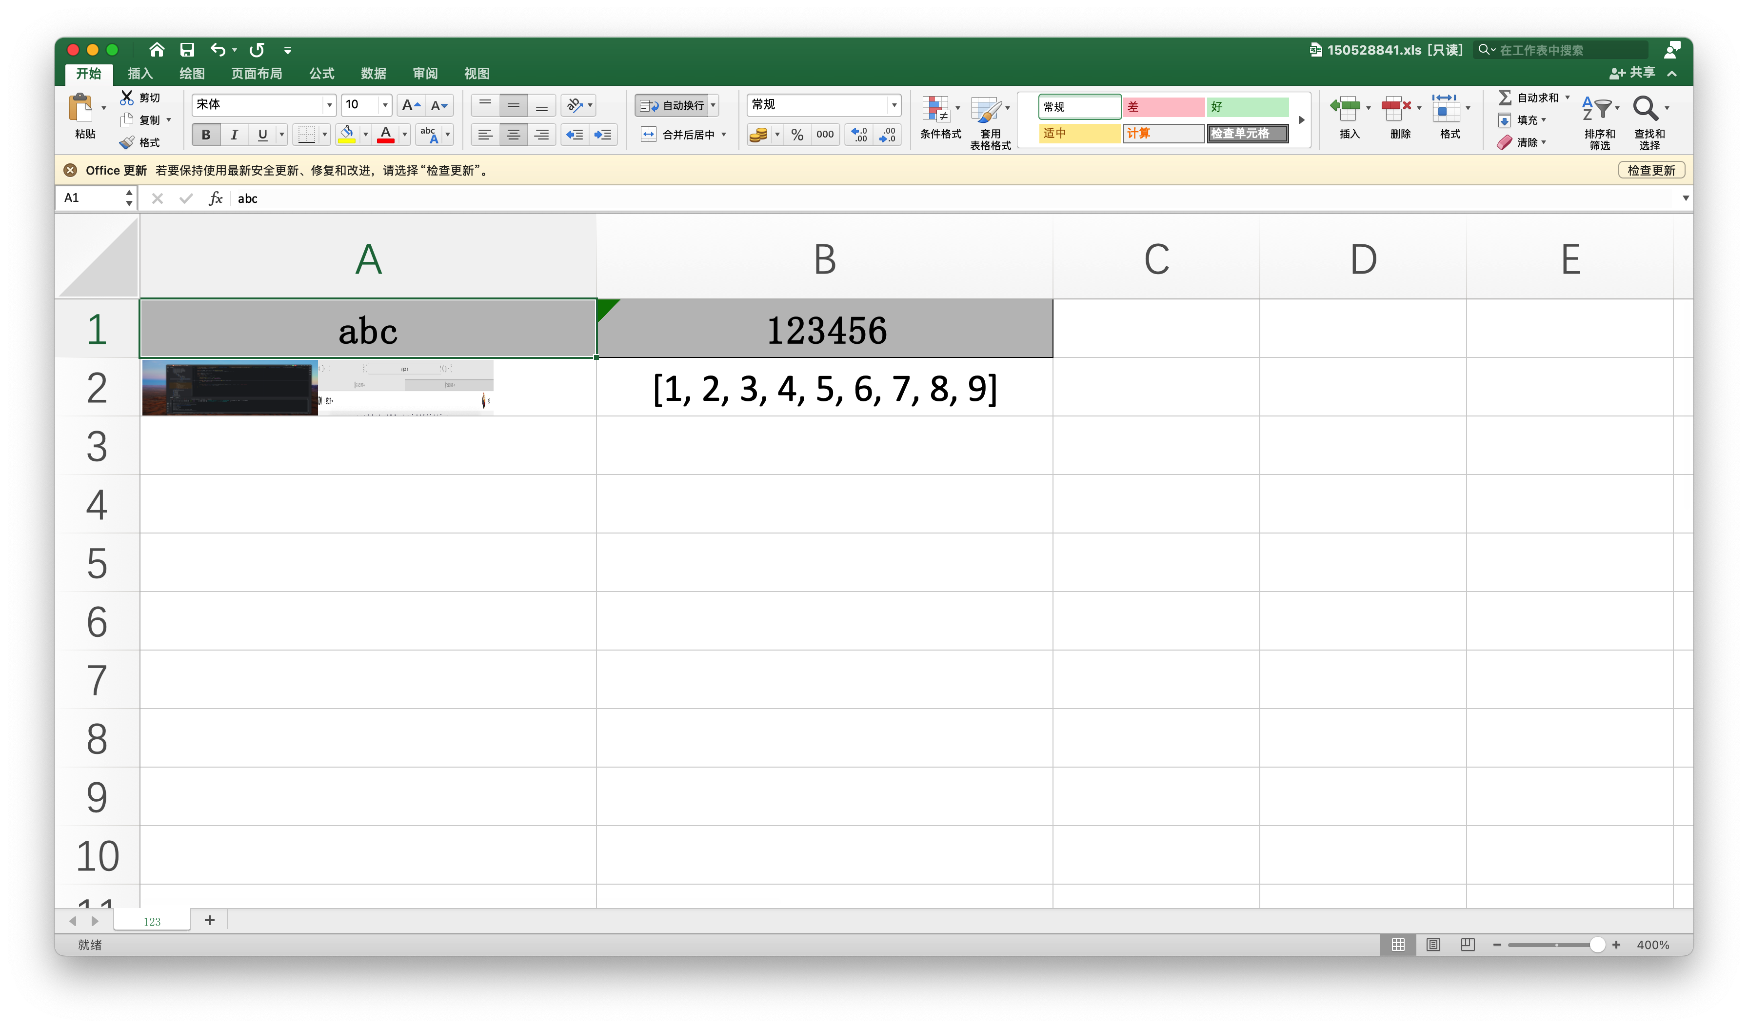This screenshot has height=1028, width=1748.
Task: Click the 检查更新 button
Action: pyautogui.click(x=1651, y=171)
